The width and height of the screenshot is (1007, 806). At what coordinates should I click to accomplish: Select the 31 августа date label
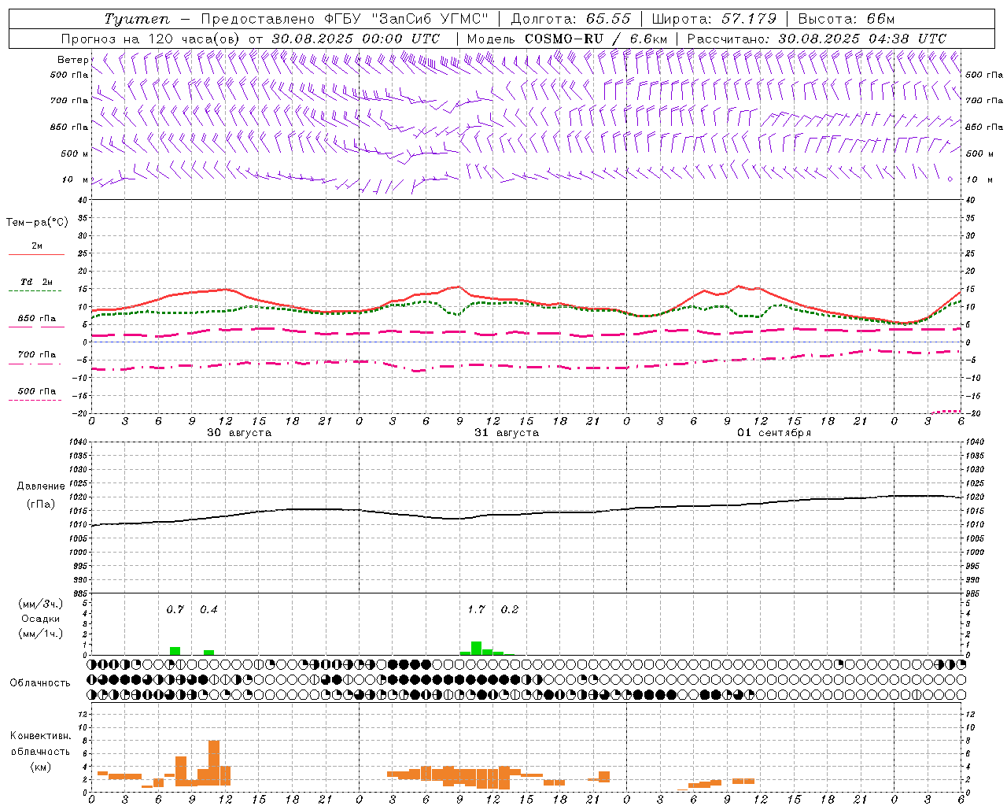click(507, 433)
